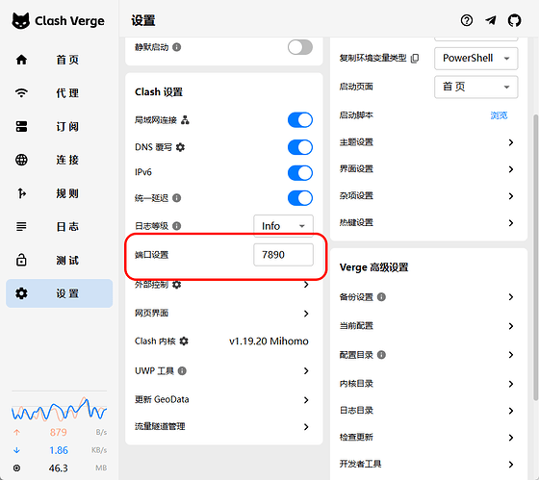Click the copy icon beside 复制环境变量类型
Viewport: 539px width, 480px height.
415,58
